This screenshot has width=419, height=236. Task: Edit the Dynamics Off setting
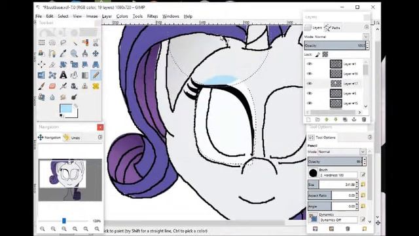pyautogui.click(x=363, y=220)
